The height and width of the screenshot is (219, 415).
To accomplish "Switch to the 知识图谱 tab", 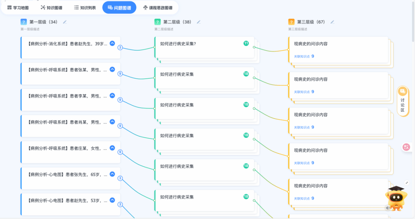I will point(51,8).
